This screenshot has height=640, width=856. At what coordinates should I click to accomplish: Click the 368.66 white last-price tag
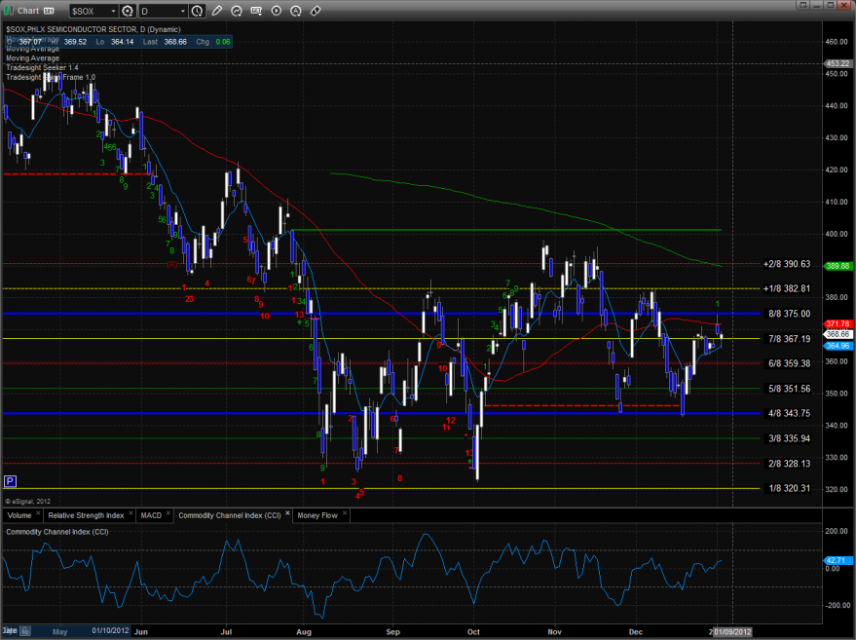[837, 334]
